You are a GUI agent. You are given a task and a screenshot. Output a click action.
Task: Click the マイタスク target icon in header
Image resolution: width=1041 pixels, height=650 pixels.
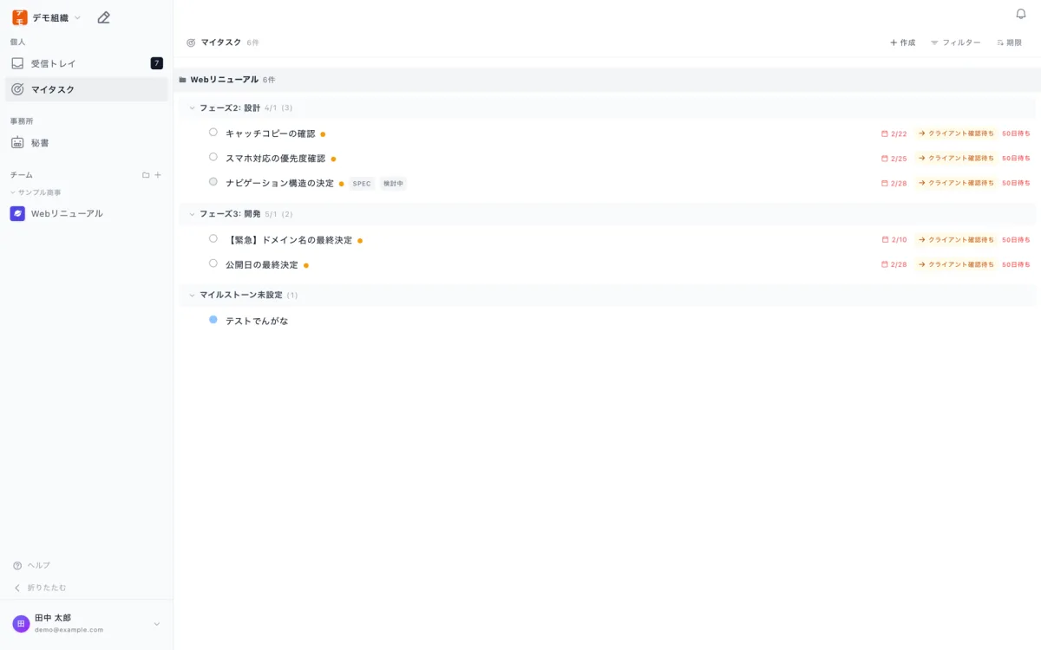coord(191,42)
